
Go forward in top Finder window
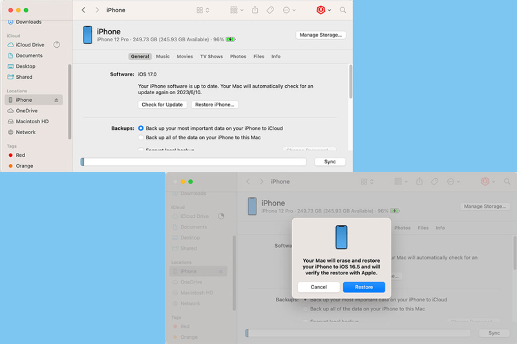(97, 10)
